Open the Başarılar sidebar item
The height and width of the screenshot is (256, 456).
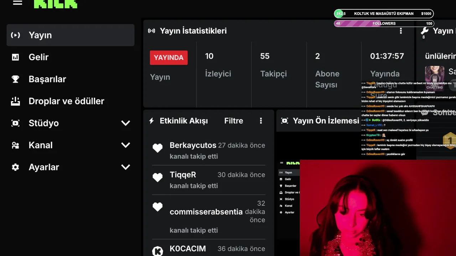(x=71, y=79)
